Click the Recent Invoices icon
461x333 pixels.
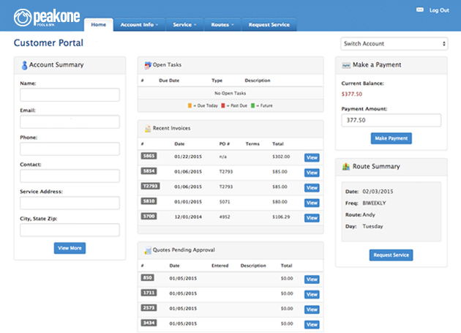[x=148, y=129]
